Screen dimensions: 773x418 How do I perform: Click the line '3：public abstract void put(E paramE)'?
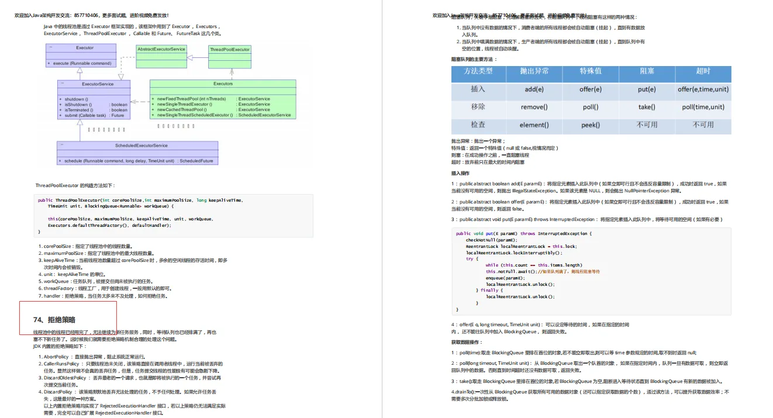[x=587, y=219]
